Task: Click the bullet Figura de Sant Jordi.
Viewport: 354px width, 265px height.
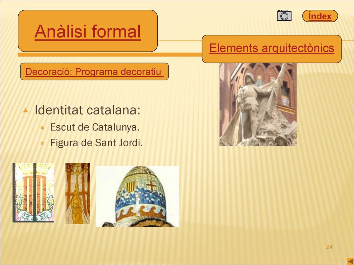Action: click(96, 143)
